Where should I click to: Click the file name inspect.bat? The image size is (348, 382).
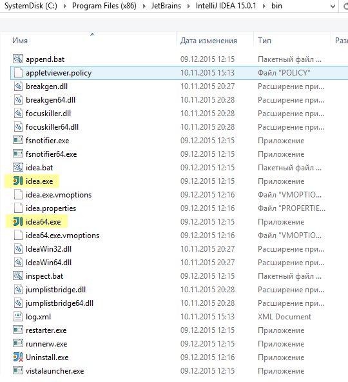pyautogui.click(x=44, y=276)
